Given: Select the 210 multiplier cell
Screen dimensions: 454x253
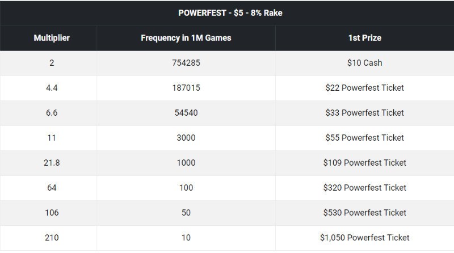Looking at the screenshot, I should 52,238.
